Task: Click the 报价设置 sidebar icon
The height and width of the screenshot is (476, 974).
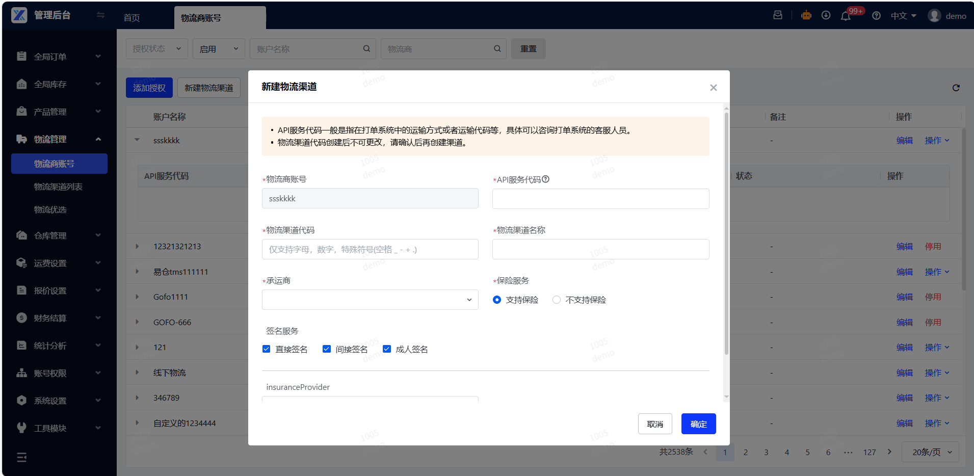Action: click(21, 290)
